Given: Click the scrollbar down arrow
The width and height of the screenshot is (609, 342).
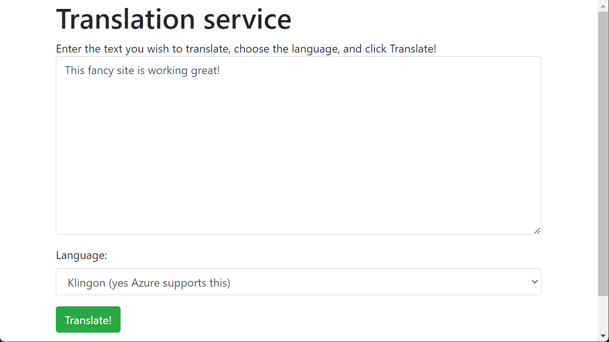Looking at the screenshot, I should [x=603, y=336].
